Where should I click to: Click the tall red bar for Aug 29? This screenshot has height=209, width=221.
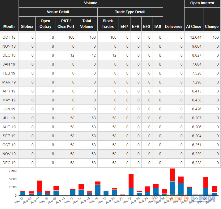coord(173,175)
